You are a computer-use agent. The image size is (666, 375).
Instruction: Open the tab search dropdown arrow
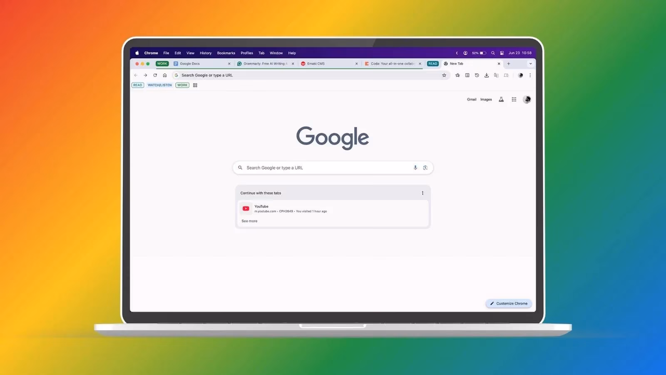pos(530,64)
